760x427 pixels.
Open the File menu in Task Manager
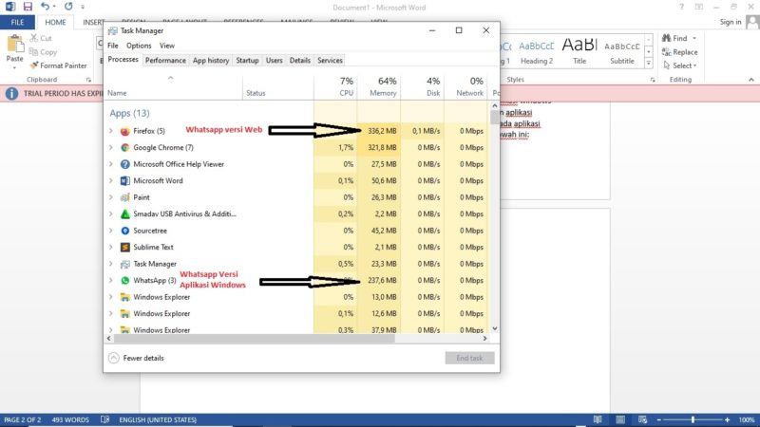pyautogui.click(x=113, y=46)
